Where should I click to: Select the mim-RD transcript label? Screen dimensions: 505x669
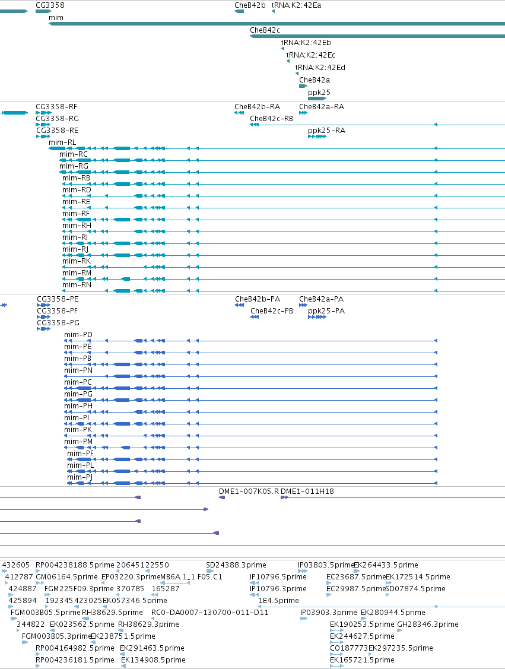(x=77, y=190)
